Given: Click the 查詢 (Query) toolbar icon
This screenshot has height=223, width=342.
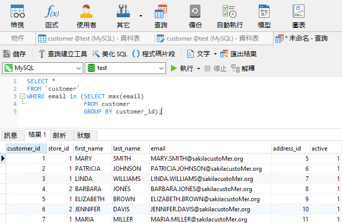Looking at the screenshot, I should (x=161, y=16).
